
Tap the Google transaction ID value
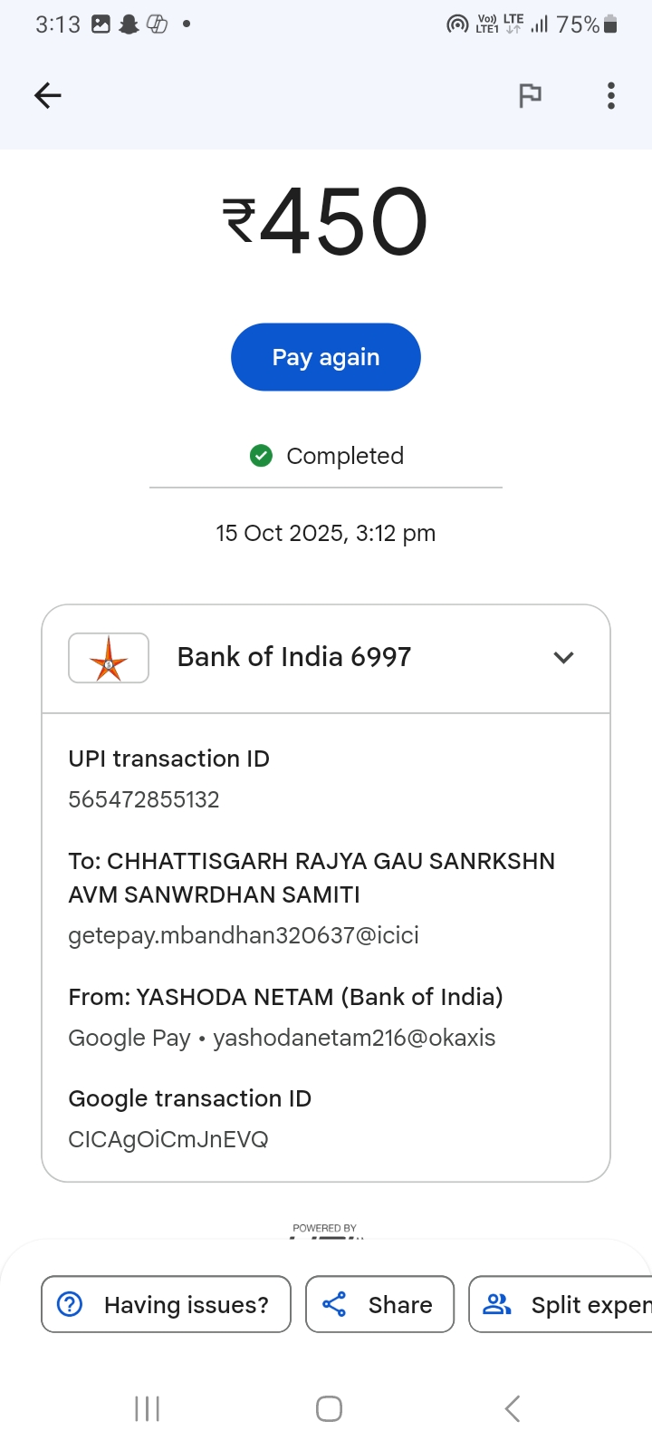point(168,1139)
